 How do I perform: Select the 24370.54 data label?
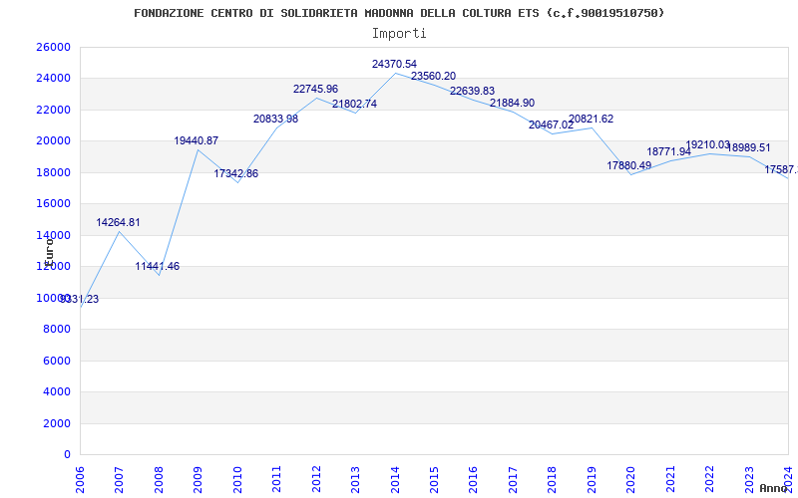click(394, 64)
